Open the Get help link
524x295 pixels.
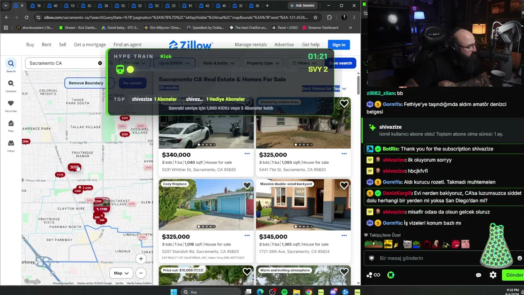pos(311,45)
